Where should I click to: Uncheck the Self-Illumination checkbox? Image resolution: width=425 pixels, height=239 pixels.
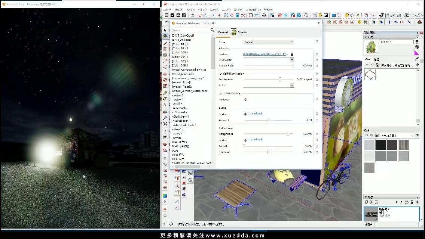221,74
